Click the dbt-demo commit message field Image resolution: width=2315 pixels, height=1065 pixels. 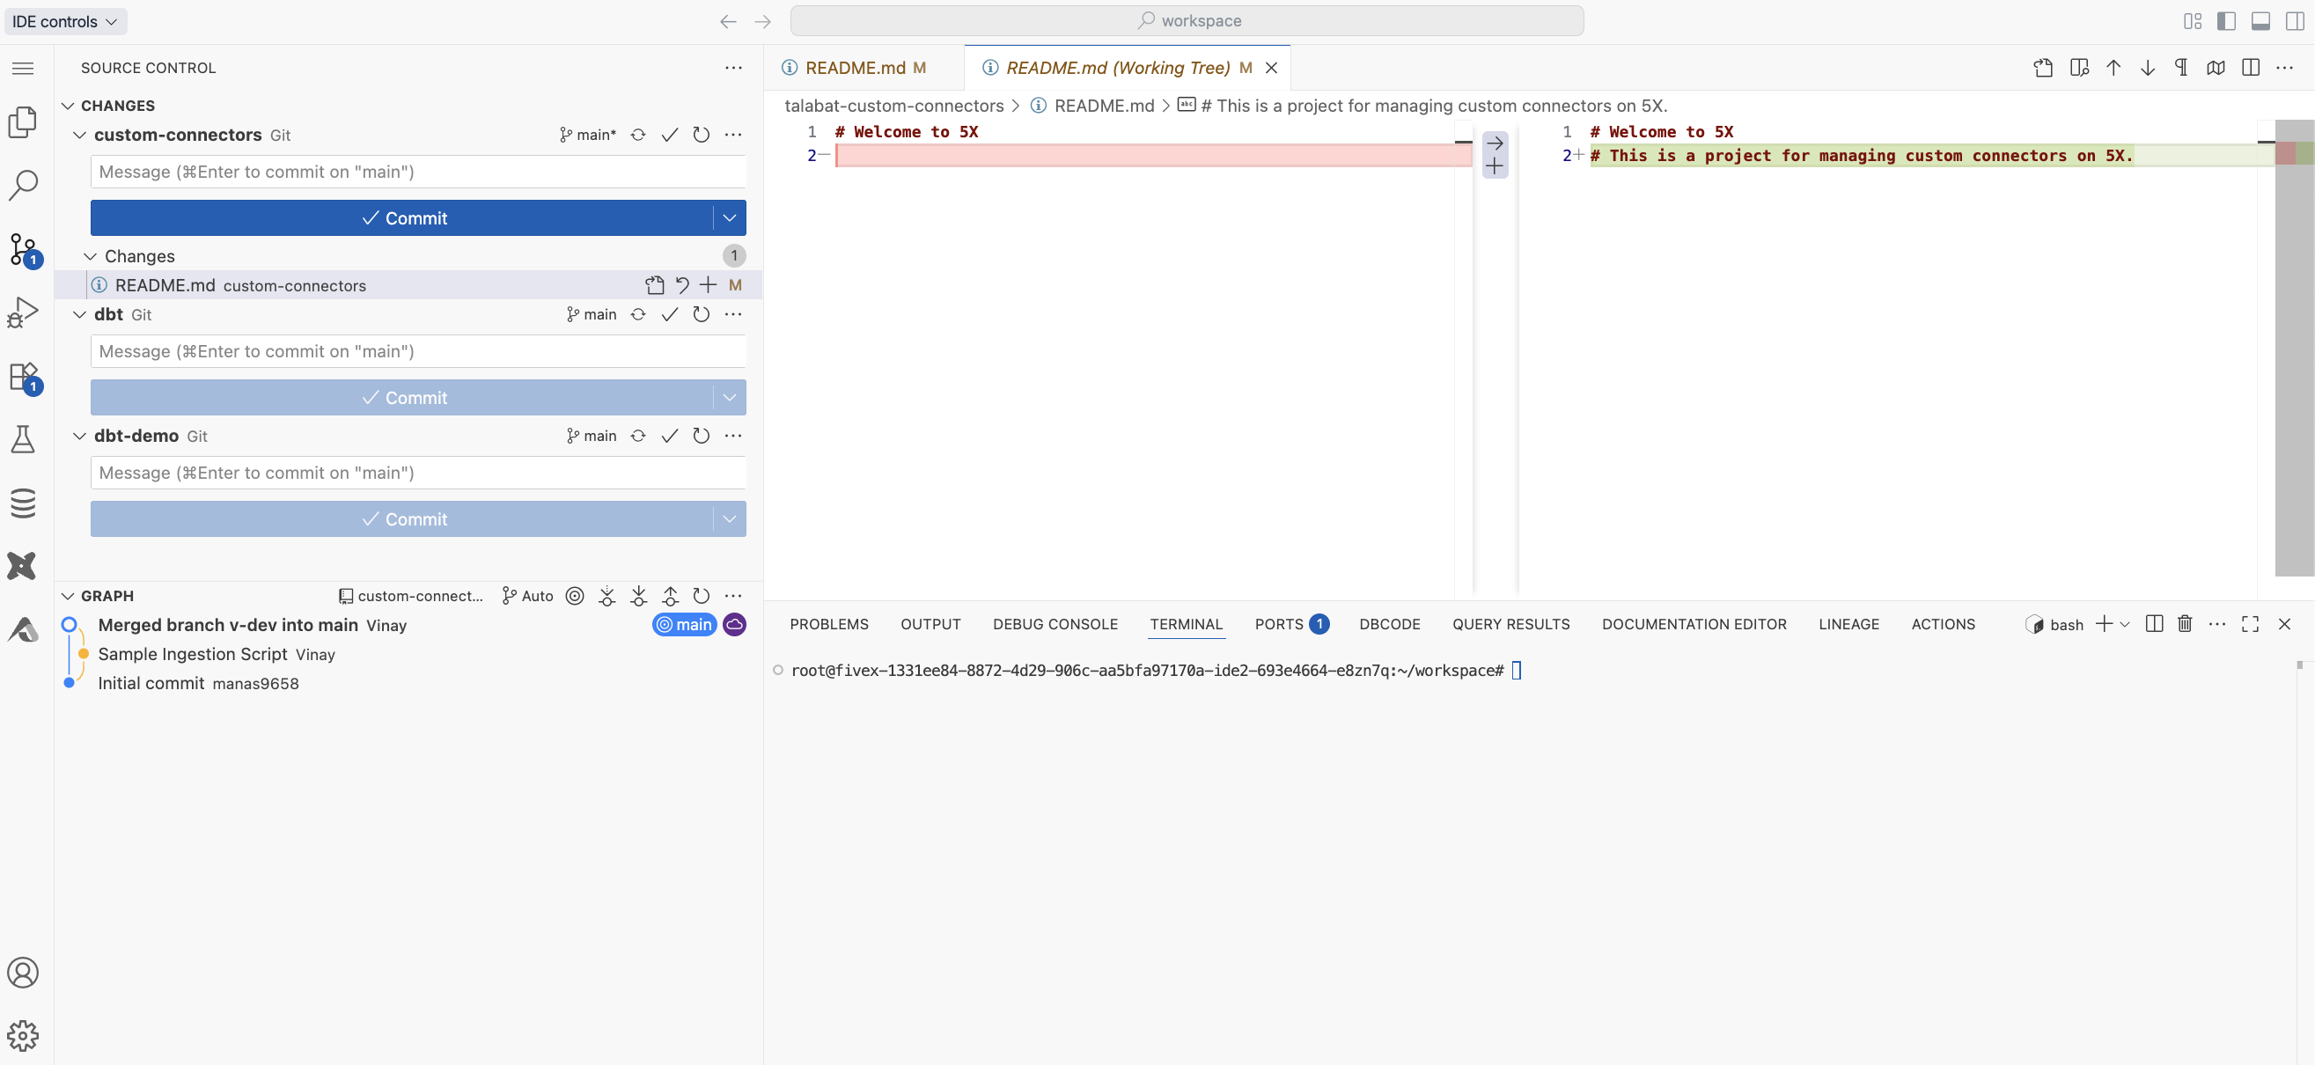(x=418, y=473)
